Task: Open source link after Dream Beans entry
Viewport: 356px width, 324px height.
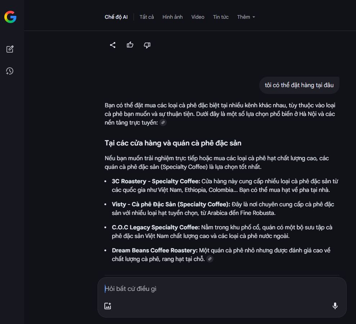Action: [210, 259]
